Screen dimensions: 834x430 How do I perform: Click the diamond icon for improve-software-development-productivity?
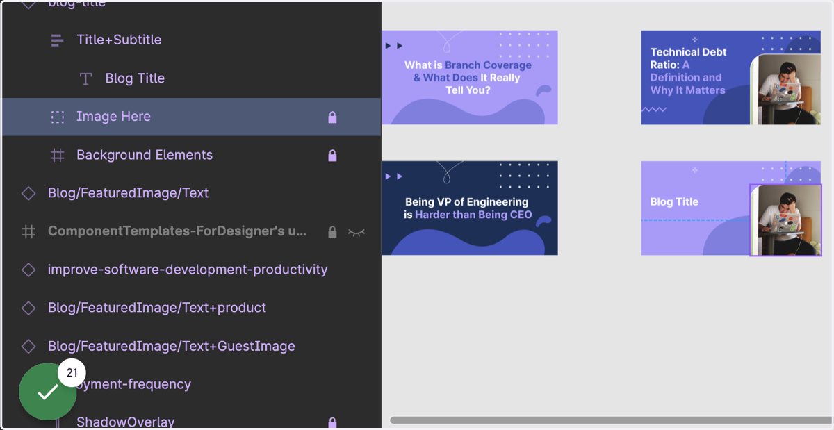[28, 270]
